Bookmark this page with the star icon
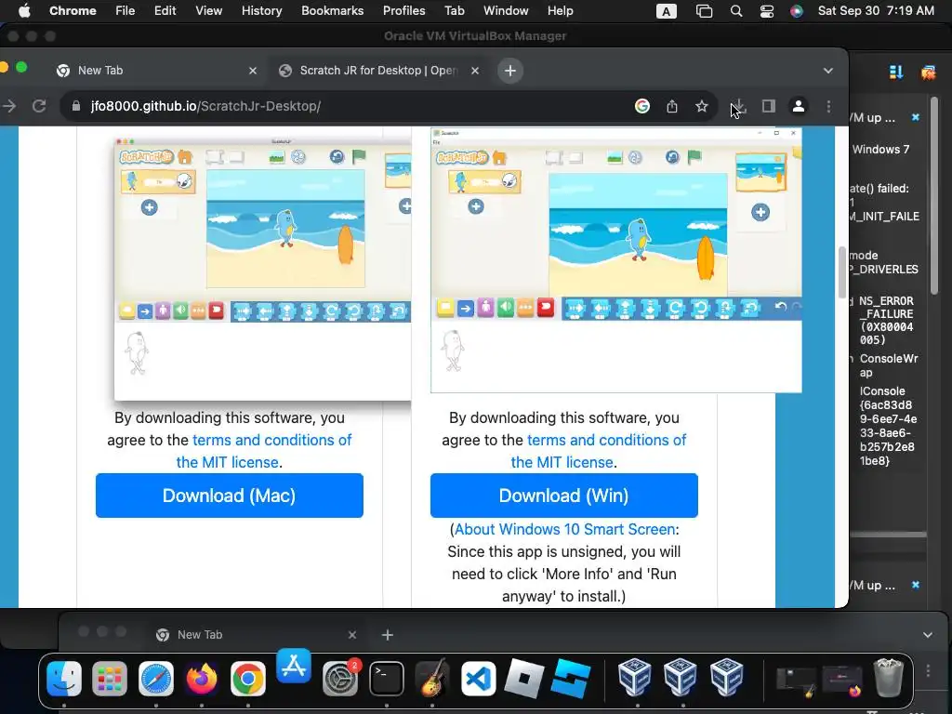Screen dimensions: 952x714 click(702, 106)
